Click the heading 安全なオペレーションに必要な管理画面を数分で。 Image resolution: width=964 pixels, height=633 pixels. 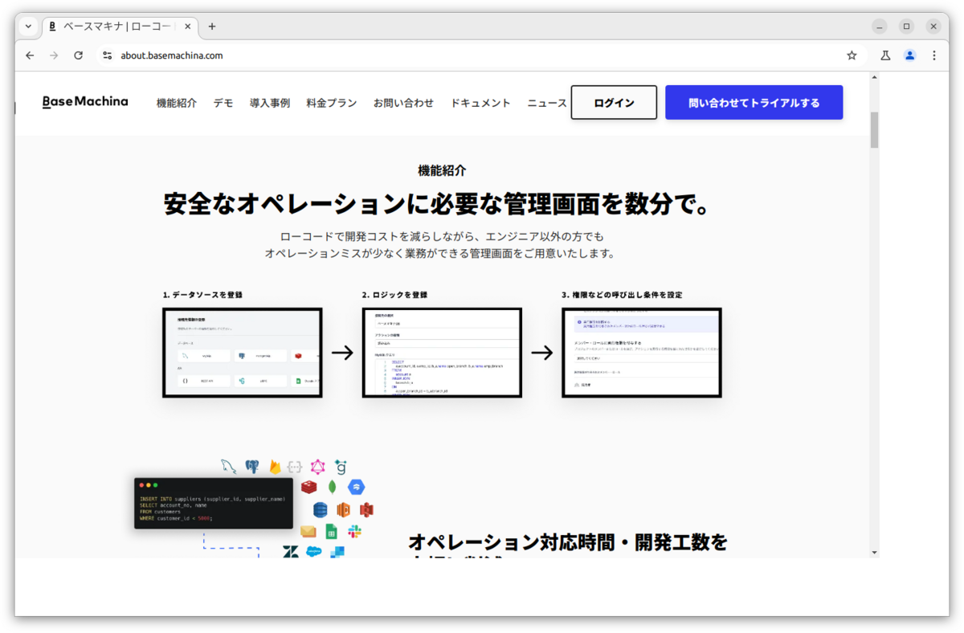click(439, 204)
